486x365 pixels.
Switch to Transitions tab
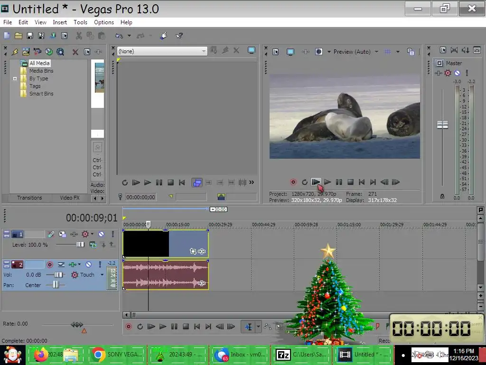pos(29,198)
